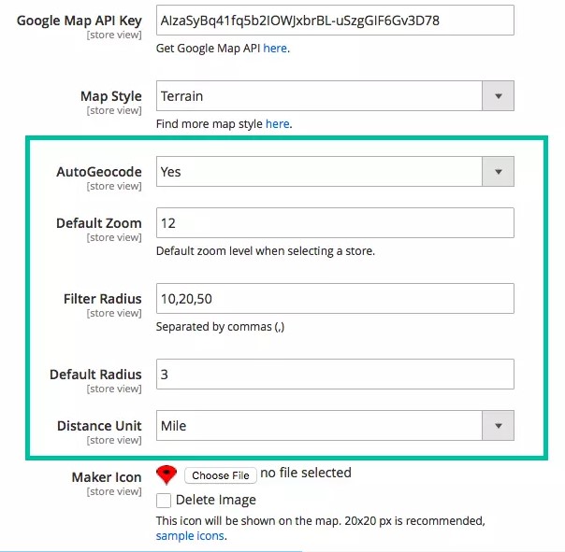This screenshot has height=552, width=565.
Task: Click the AutoGeocode field label
Action: point(98,172)
